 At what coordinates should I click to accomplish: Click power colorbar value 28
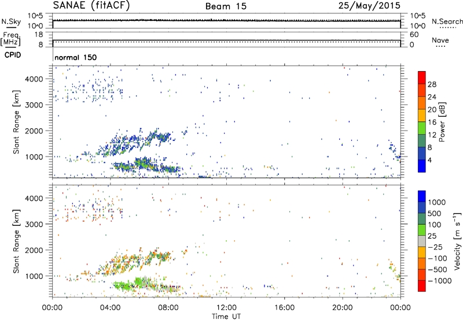(432, 84)
